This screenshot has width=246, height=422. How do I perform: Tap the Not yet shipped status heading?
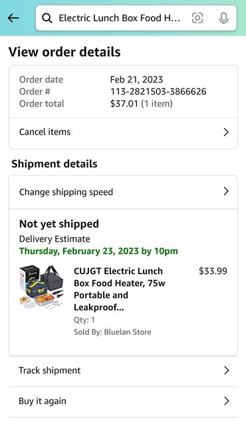[59, 224]
